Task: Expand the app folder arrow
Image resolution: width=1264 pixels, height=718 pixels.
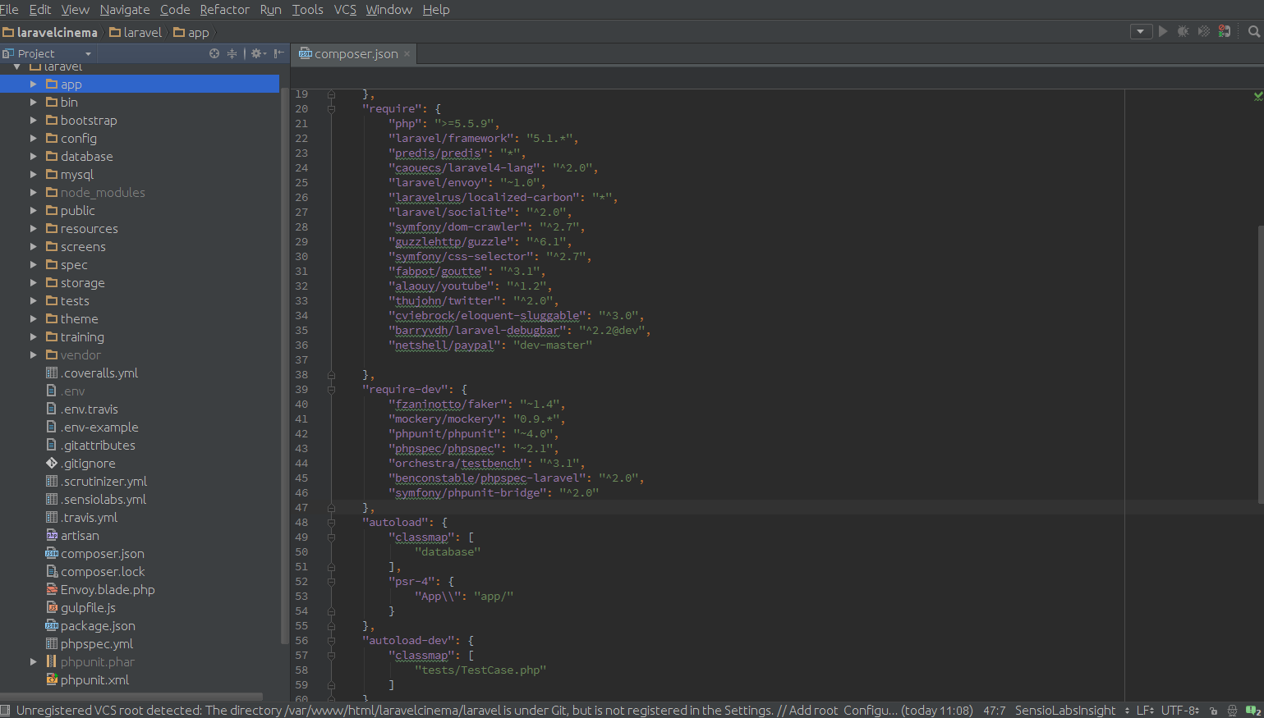Action: pyautogui.click(x=33, y=85)
